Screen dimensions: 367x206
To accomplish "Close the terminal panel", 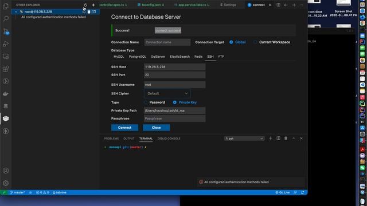I will tap(301, 138).
